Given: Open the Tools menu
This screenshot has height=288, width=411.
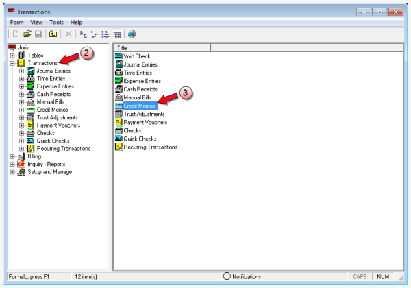Looking at the screenshot, I should pyautogui.click(x=56, y=22).
